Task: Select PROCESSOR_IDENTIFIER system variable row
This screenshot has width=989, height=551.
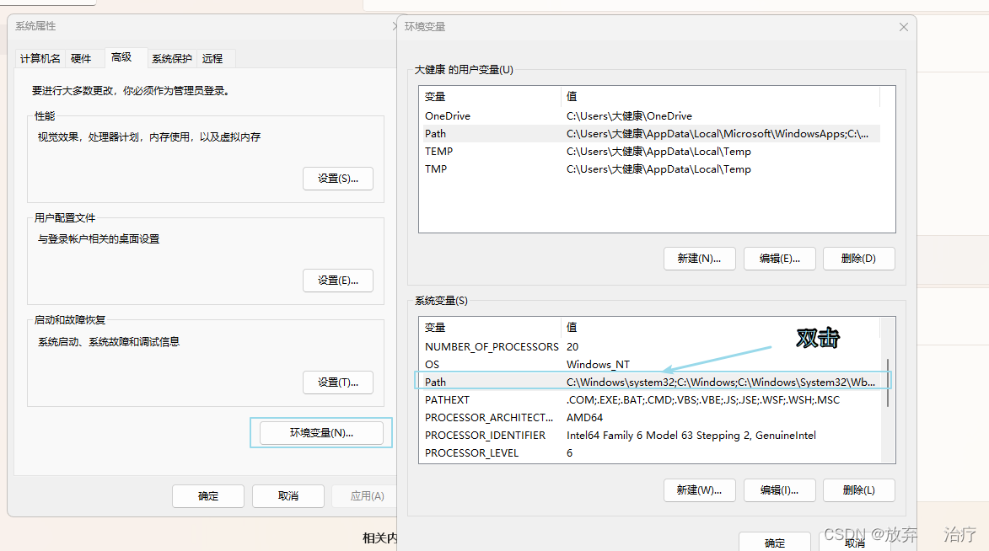Action: (x=649, y=435)
